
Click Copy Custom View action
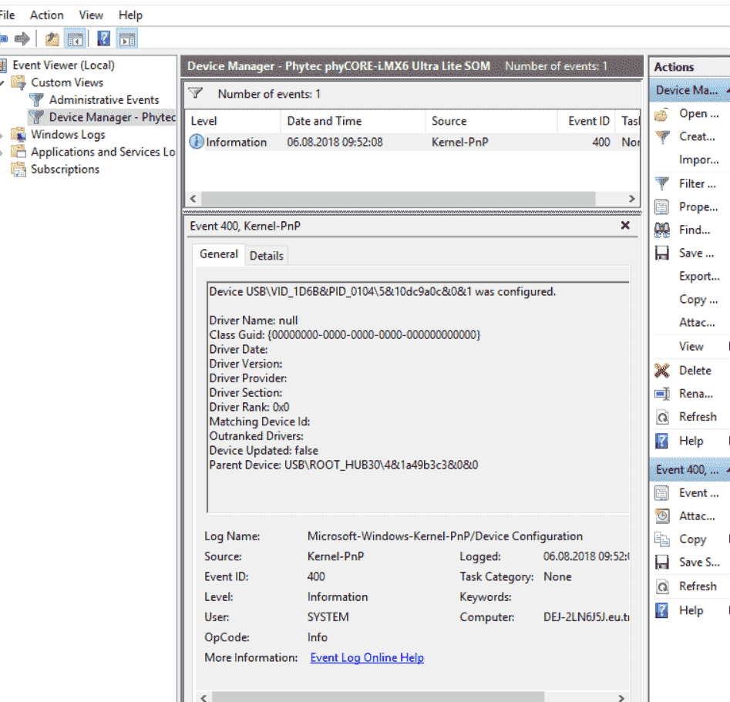[x=698, y=299]
